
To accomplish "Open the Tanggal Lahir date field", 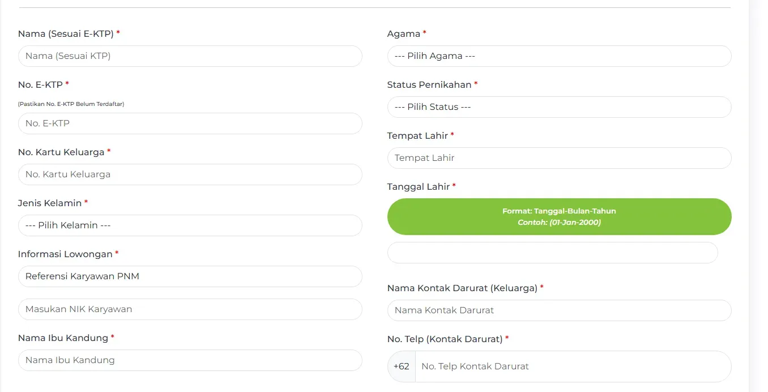I will pos(552,252).
